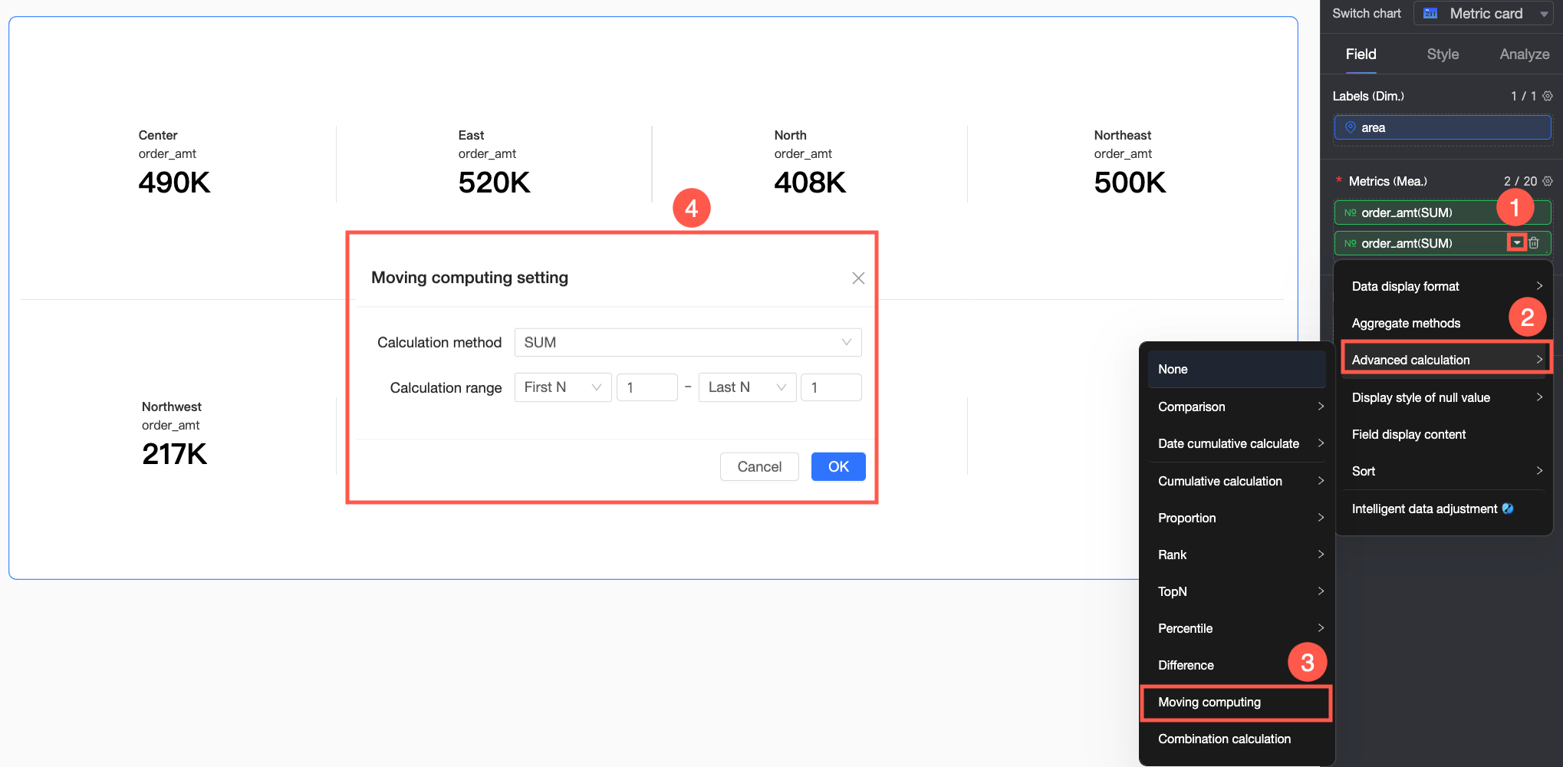The width and height of the screenshot is (1563, 767).
Task: Click the Intelligent data adjustment info icon
Action: pos(1508,509)
